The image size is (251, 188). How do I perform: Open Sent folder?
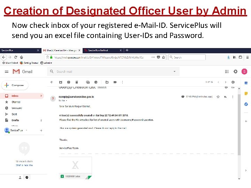(22, 114)
